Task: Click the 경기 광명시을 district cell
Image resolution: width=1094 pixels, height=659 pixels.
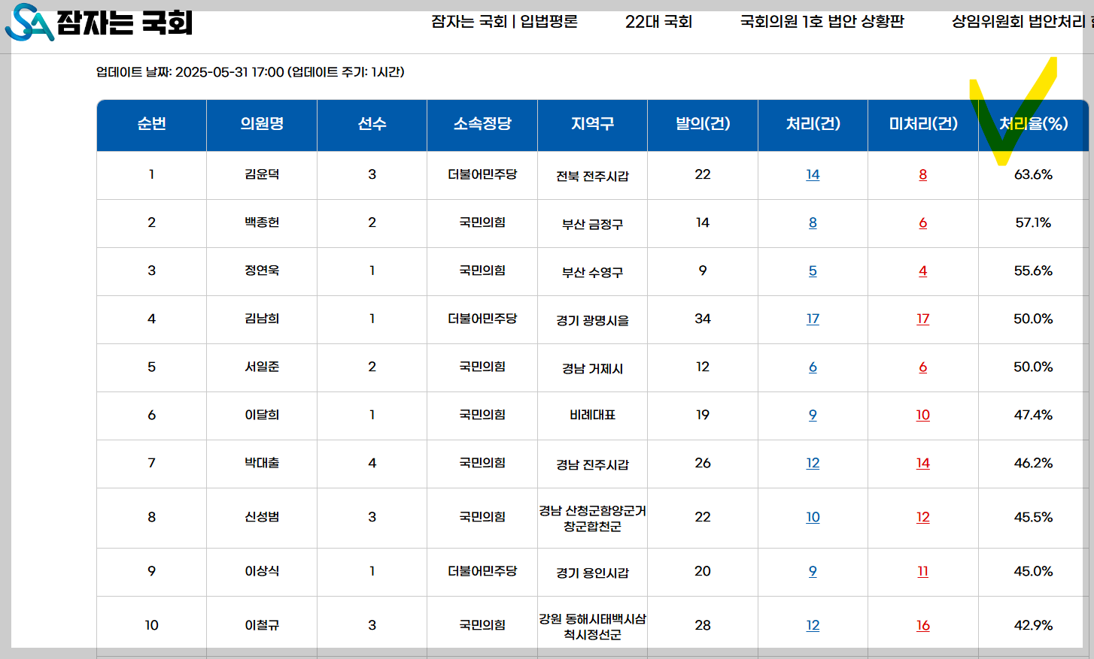Action: 592,320
